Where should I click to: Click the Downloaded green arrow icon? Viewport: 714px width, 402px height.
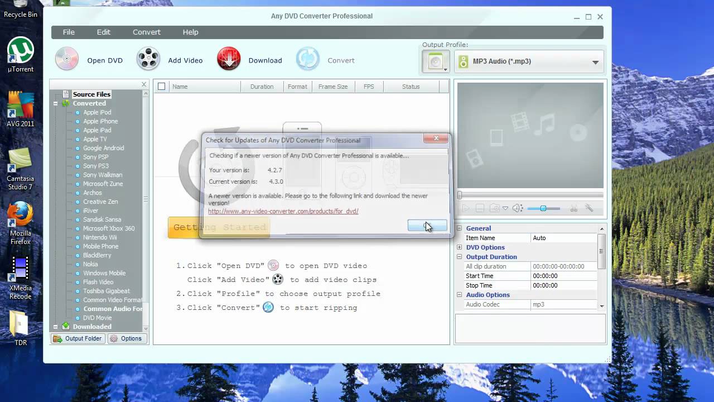[x=66, y=327]
